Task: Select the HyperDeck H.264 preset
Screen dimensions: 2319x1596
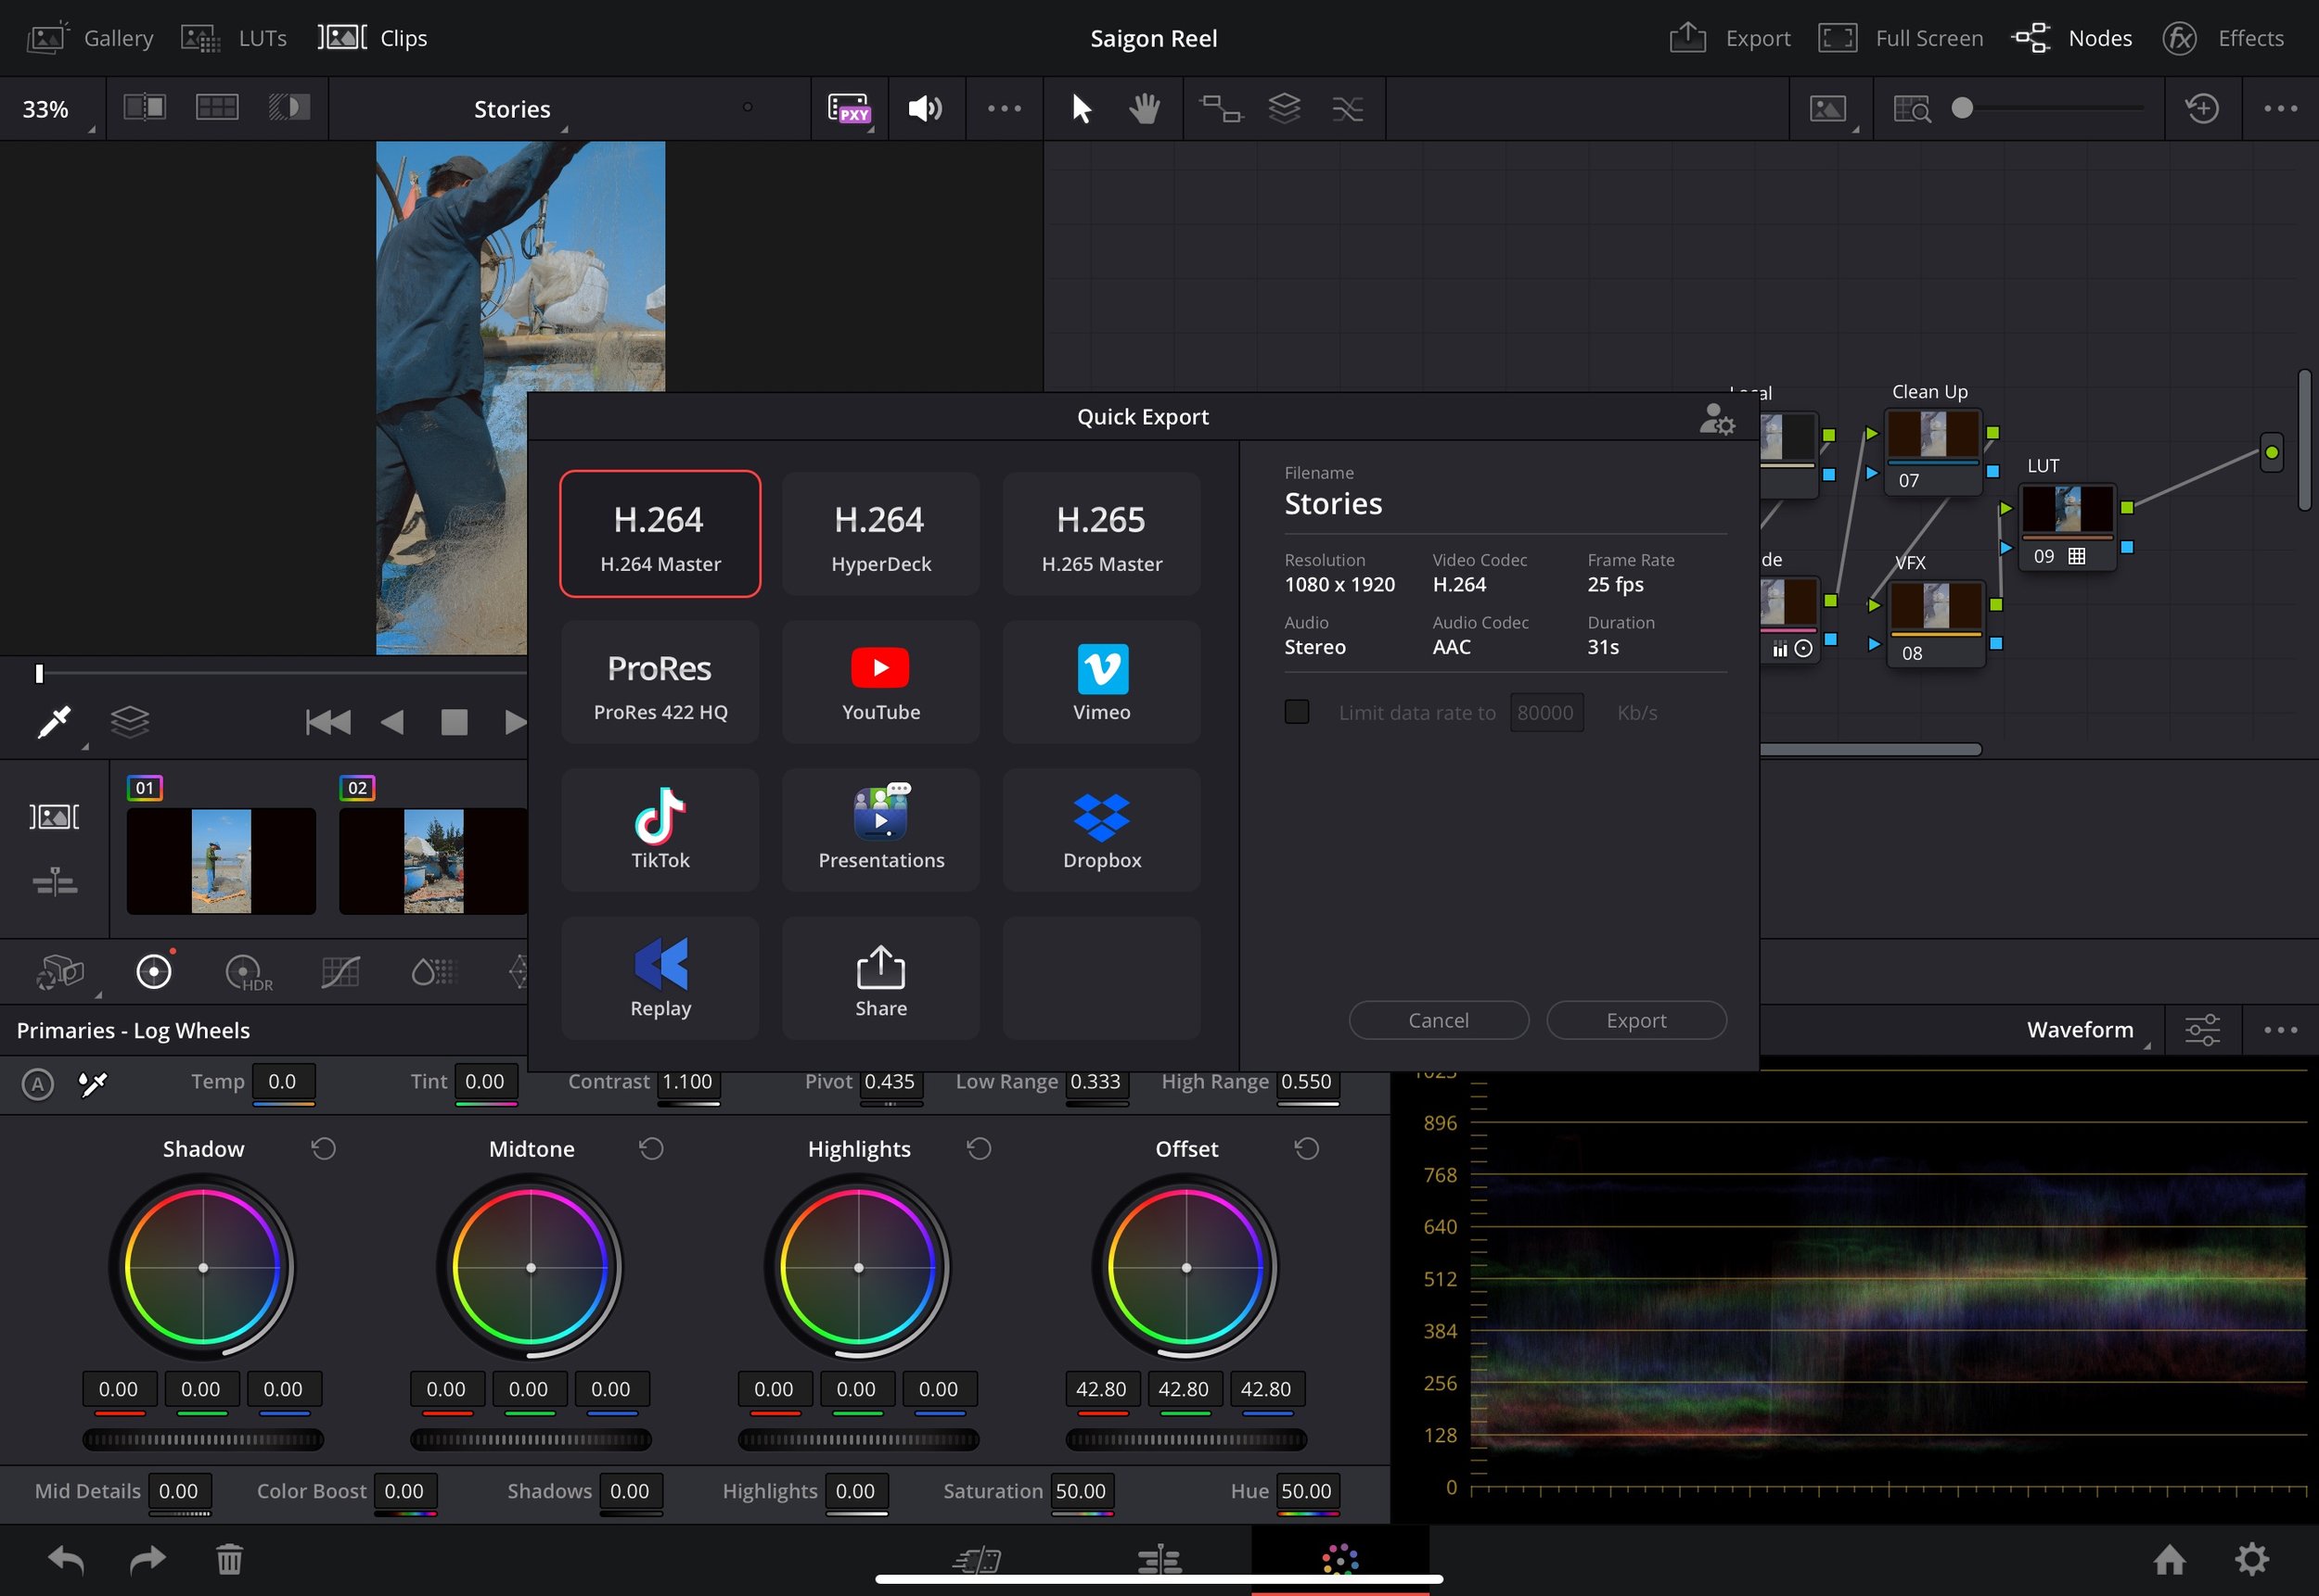Action: pyautogui.click(x=881, y=534)
